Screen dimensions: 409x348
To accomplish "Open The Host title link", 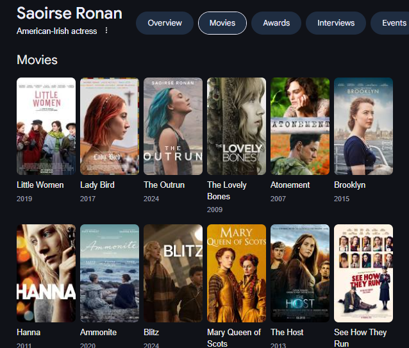I will [287, 332].
